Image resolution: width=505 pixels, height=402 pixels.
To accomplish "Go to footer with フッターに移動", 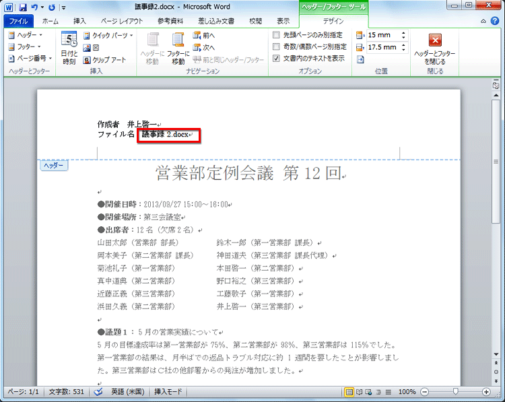I will click(178, 48).
